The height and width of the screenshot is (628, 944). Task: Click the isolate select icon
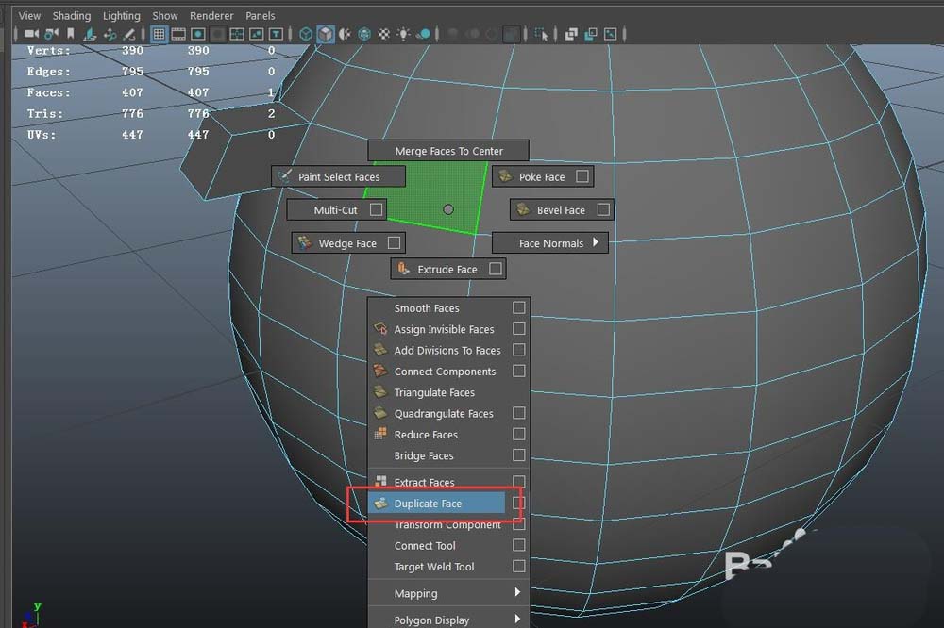click(541, 34)
